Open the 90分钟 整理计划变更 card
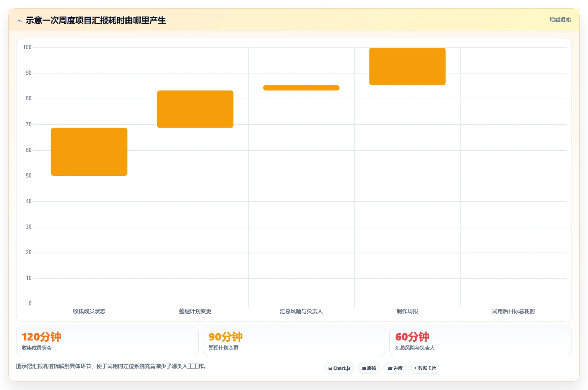 [x=294, y=341]
